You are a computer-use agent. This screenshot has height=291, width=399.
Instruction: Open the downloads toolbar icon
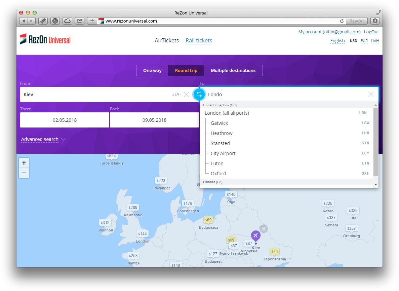[375, 21]
